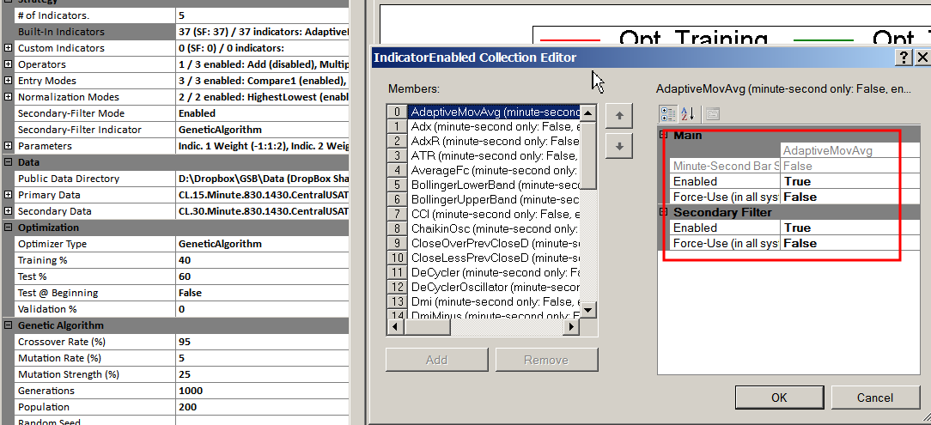
Task: Expand the Custom Indicators row
Action: 9,48
